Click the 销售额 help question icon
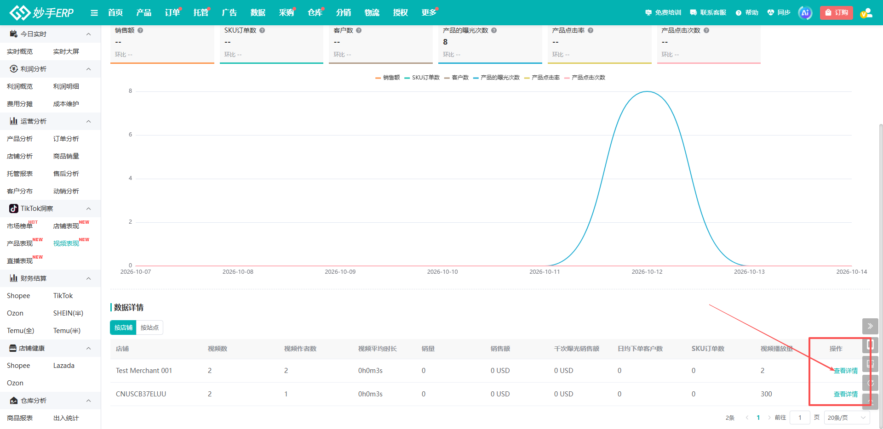This screenshot has width=883, height=429. pyautogui.click(x=140, y=30)
